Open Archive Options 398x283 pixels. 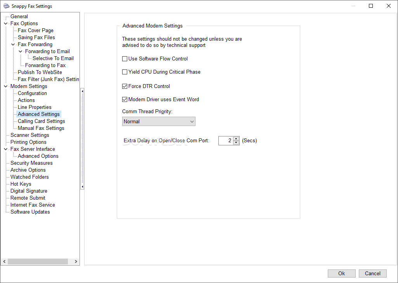pos(28,170)
